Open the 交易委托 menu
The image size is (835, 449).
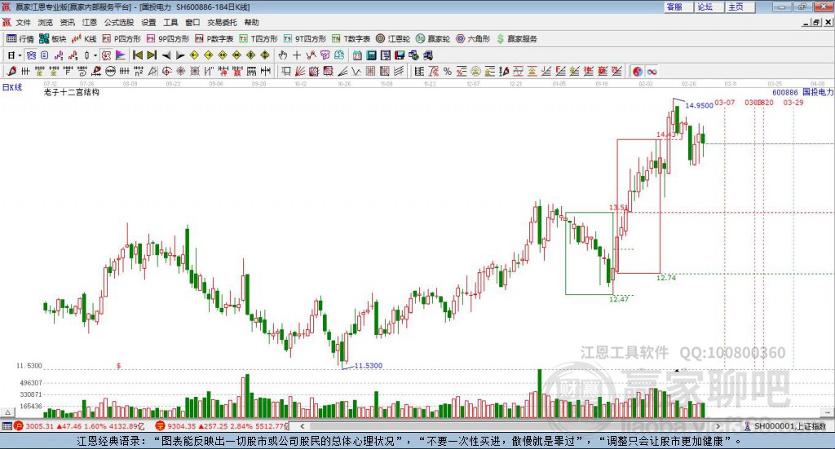coord(222,22)
